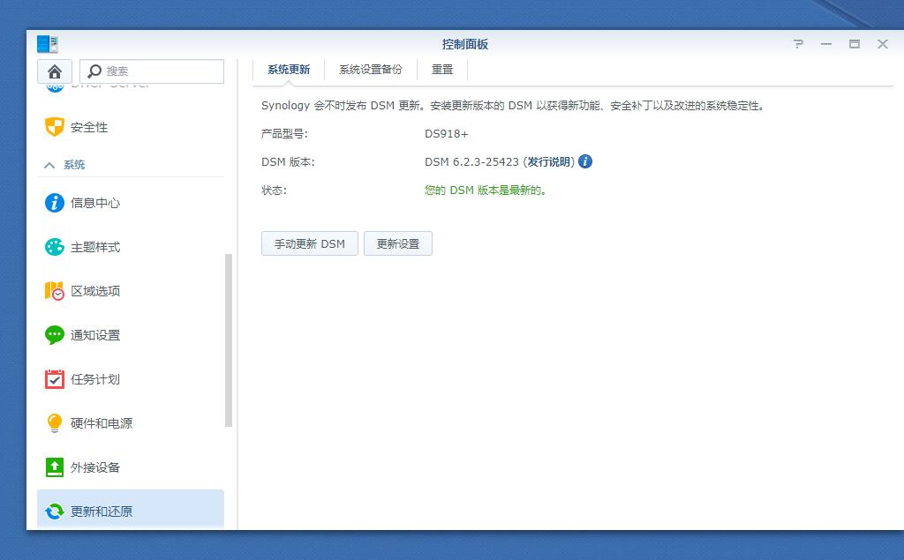Select 硬件和电源 light bulb icon
The image size is (904, 560).
click(55, 423)
